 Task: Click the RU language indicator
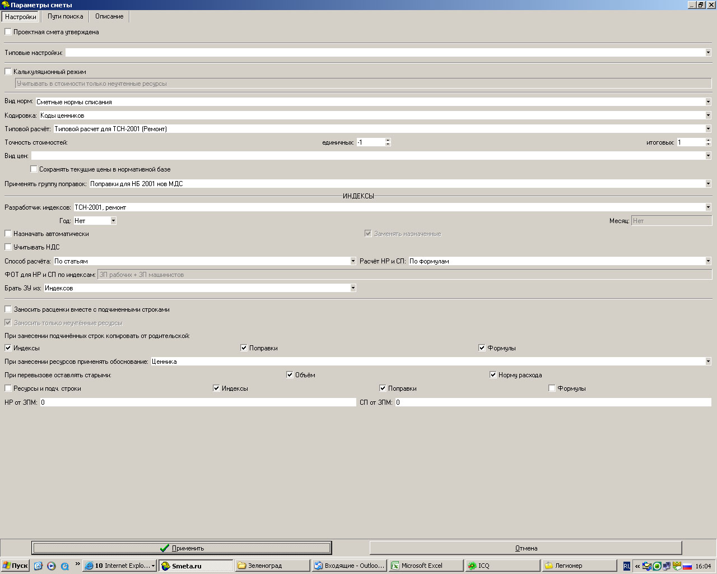pyautogui.click(x=627, y=566)
